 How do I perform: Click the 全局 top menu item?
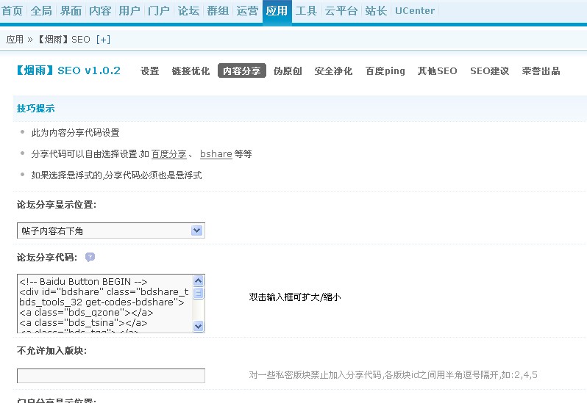click(x=41, y=11)
